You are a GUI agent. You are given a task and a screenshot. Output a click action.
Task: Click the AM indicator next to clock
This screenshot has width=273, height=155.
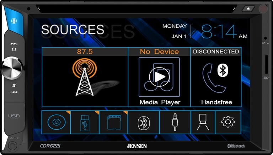pos(243,36)
